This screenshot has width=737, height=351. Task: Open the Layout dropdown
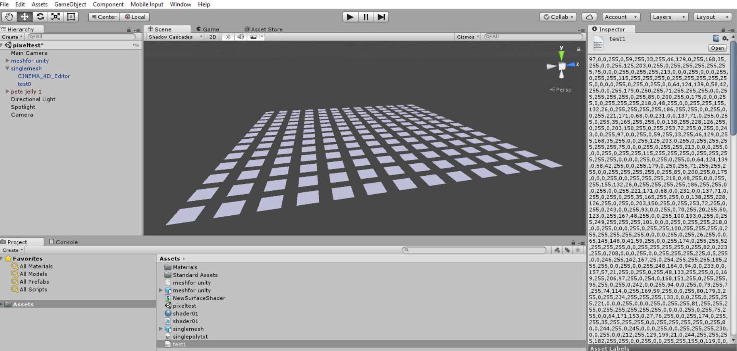[712, 17]
